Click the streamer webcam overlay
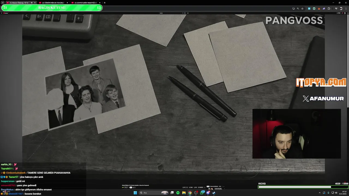The width and height of the screenshot is (349, 196). tap(297, 134)
